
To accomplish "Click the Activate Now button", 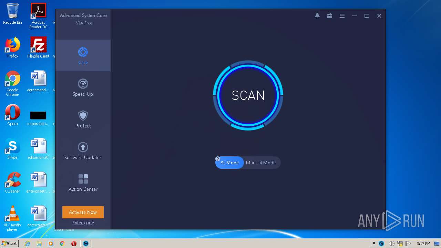I will (83, 212).
